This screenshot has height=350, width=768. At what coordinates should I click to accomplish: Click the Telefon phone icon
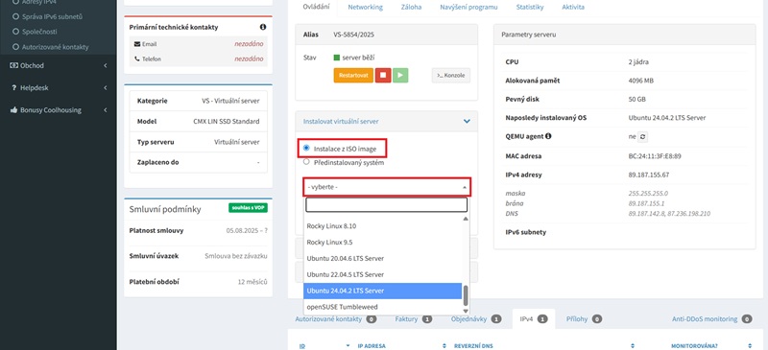137,59
